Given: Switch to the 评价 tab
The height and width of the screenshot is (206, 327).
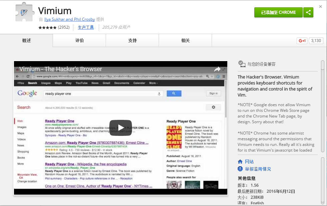Looking at the screenshot, I should tap(79, 40).
